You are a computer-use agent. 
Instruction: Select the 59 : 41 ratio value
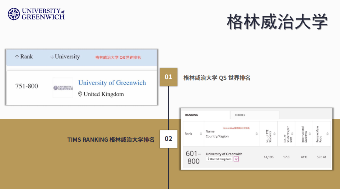click(x=321, y=157)
